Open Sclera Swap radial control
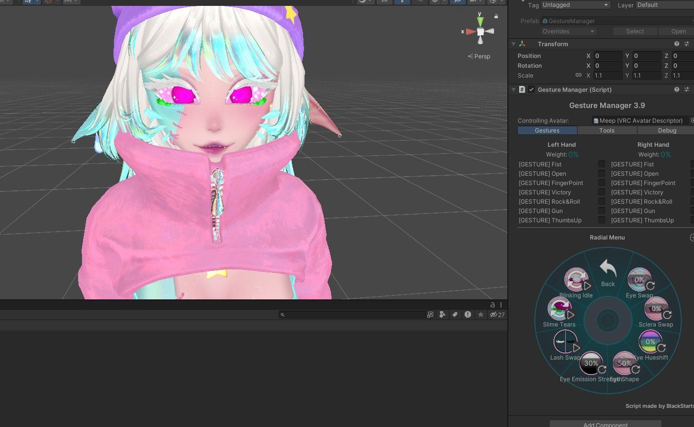 point(656,309)
